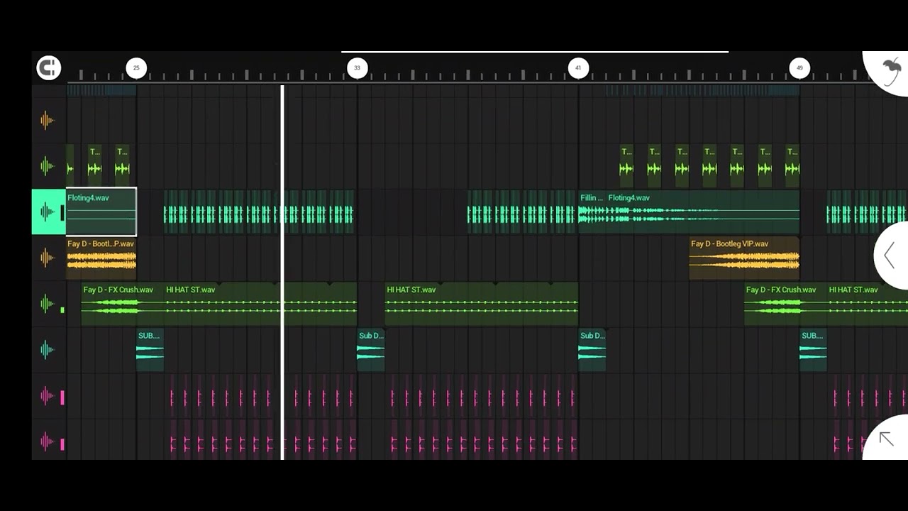
Task: Select the Floting4.wav clip next to the Fillin clip
Action: pos(703,211)
